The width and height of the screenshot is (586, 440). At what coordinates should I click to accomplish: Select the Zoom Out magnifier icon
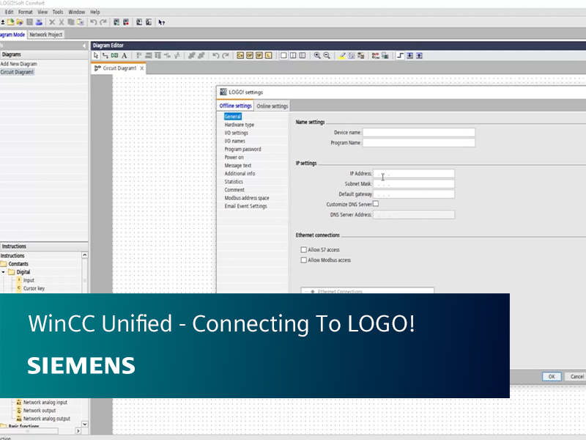325,55
